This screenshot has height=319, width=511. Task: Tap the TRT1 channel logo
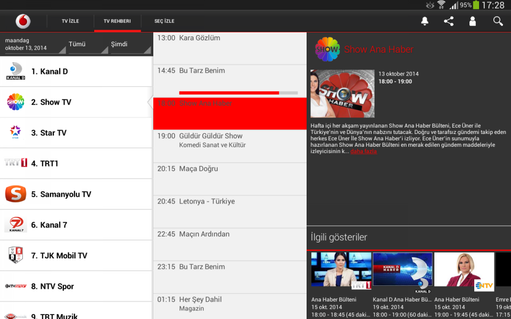(x=15, y=163)
